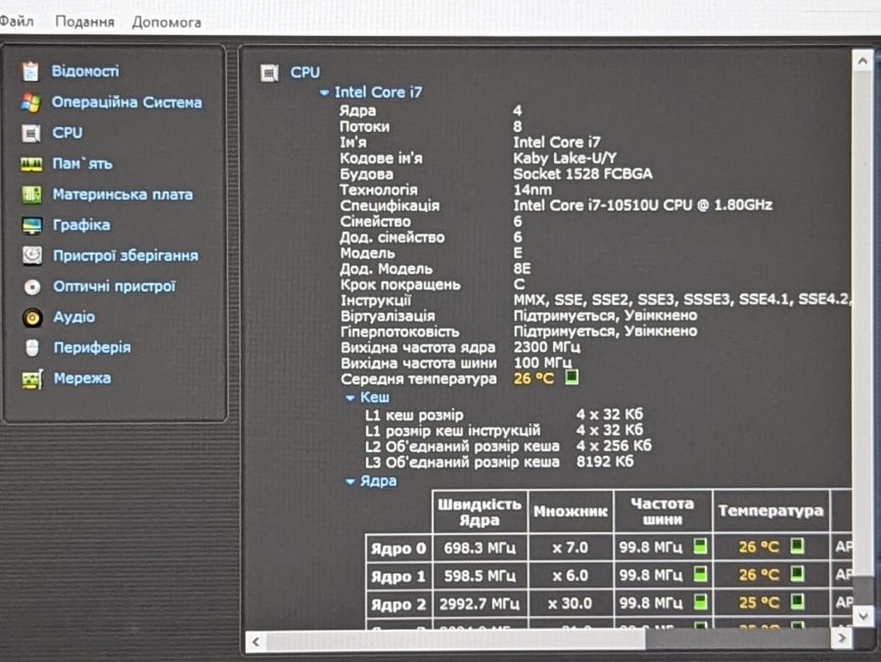This screenshot has width=881, height=662.
Task: Click the Оптичні пристрої disc icon
Action: click(32, 287)
